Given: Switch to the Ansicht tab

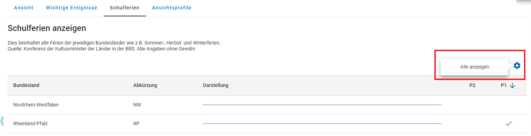Looking at the screenshot, I should [x=24, y=8].
